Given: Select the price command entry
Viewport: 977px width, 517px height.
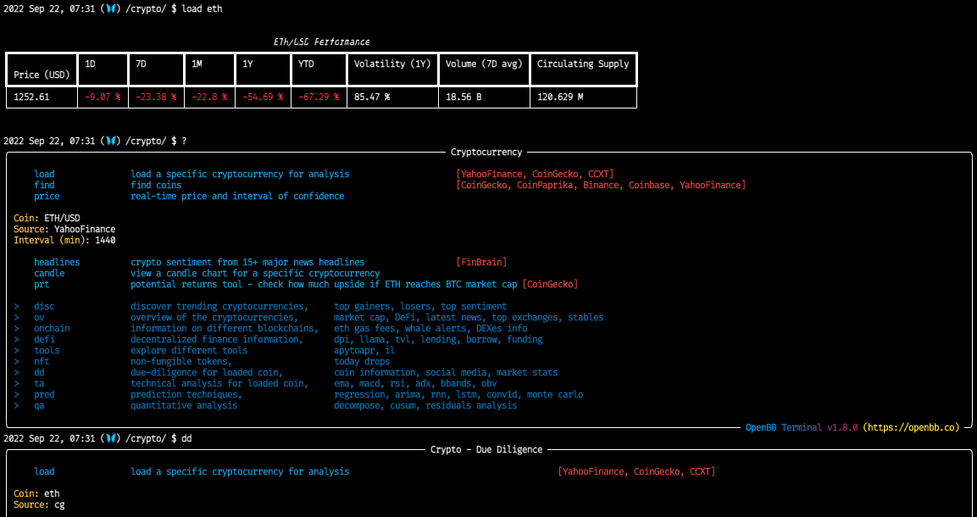Looking at the screenshot, I should [47, 196].
